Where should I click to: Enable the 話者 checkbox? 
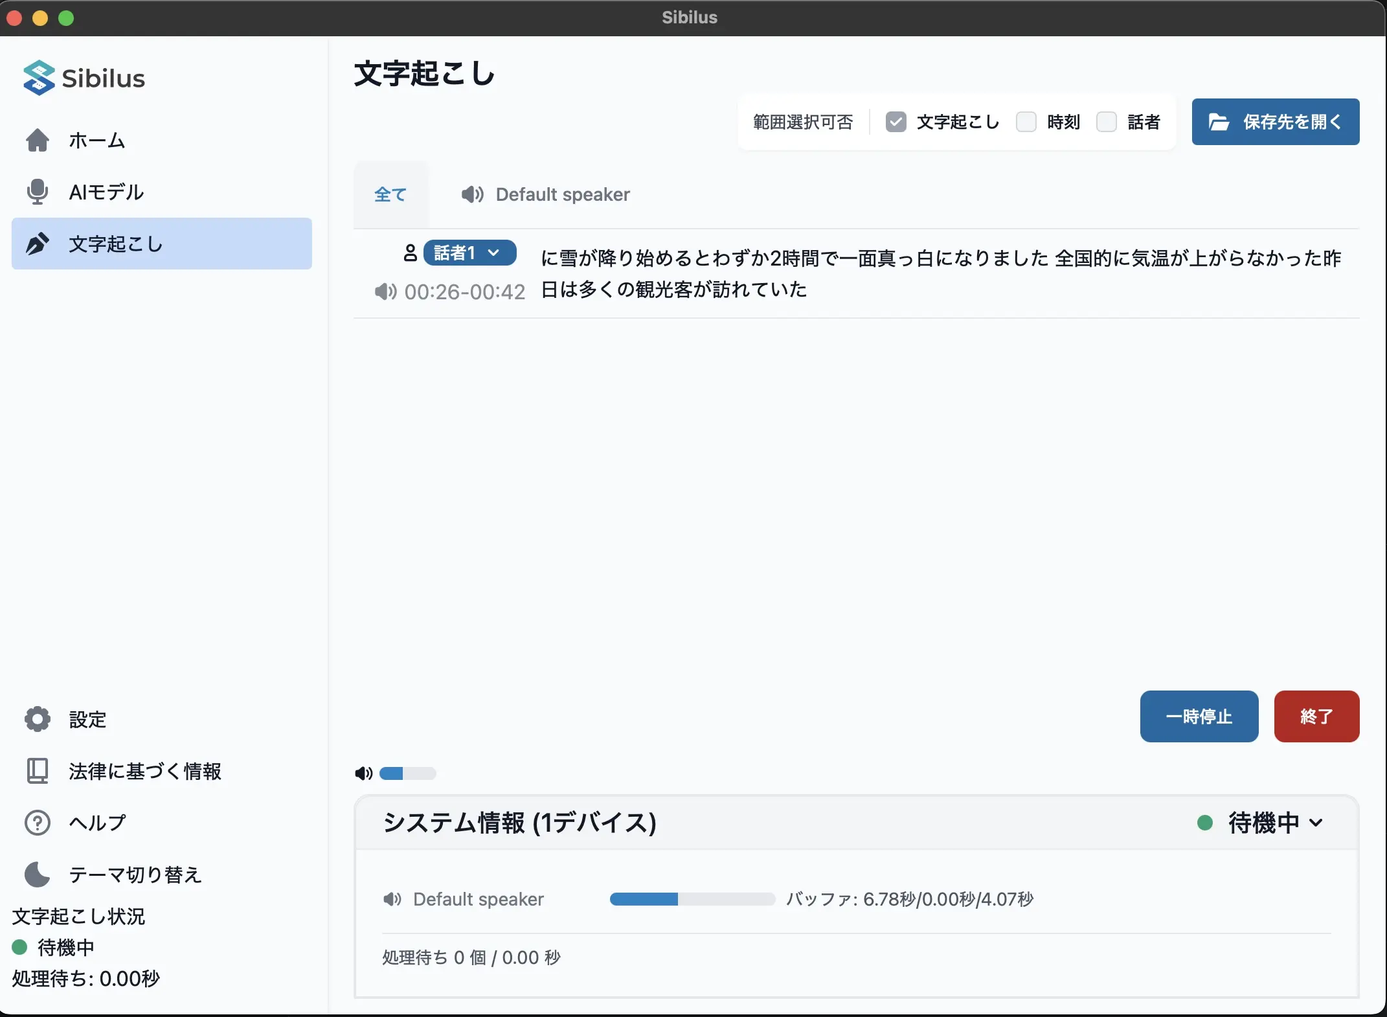pos(1107,122)
